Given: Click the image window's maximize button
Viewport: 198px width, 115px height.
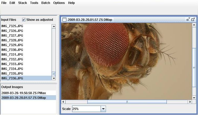Looking at the screenshot, I should 193,19.
